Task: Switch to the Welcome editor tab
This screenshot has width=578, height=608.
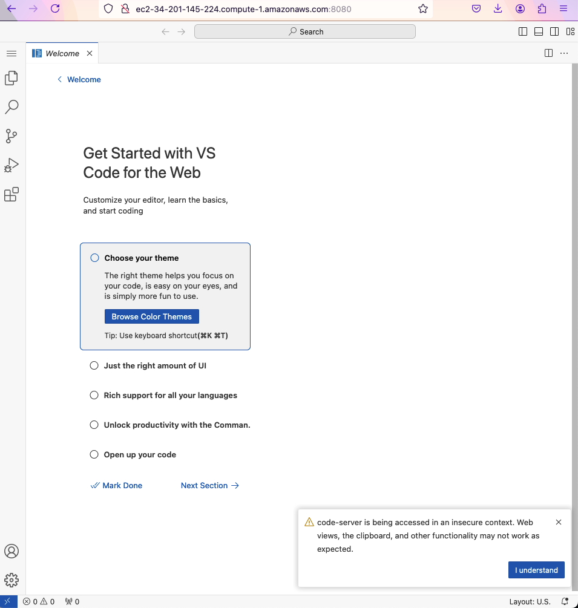Action: click(x=62, y=53)
